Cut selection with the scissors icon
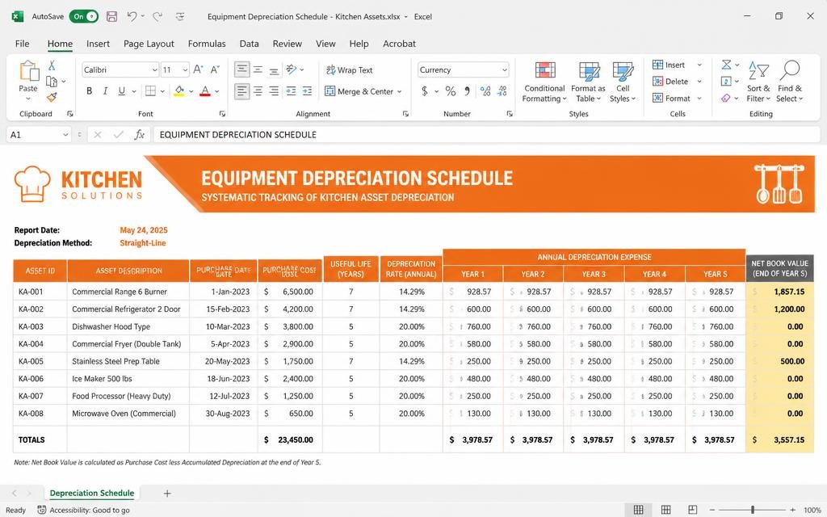This screenshot has width=827, height=517. coord(52,65)
